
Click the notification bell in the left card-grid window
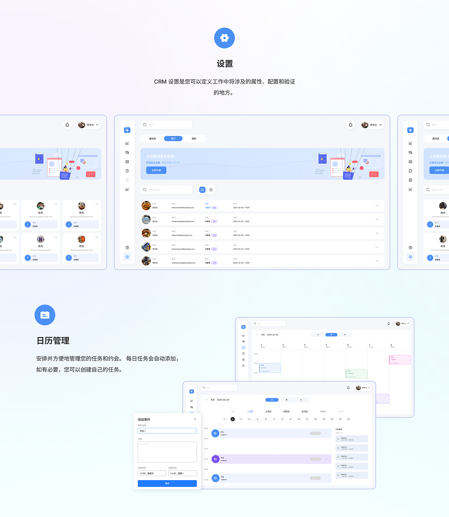pos(67,125)
